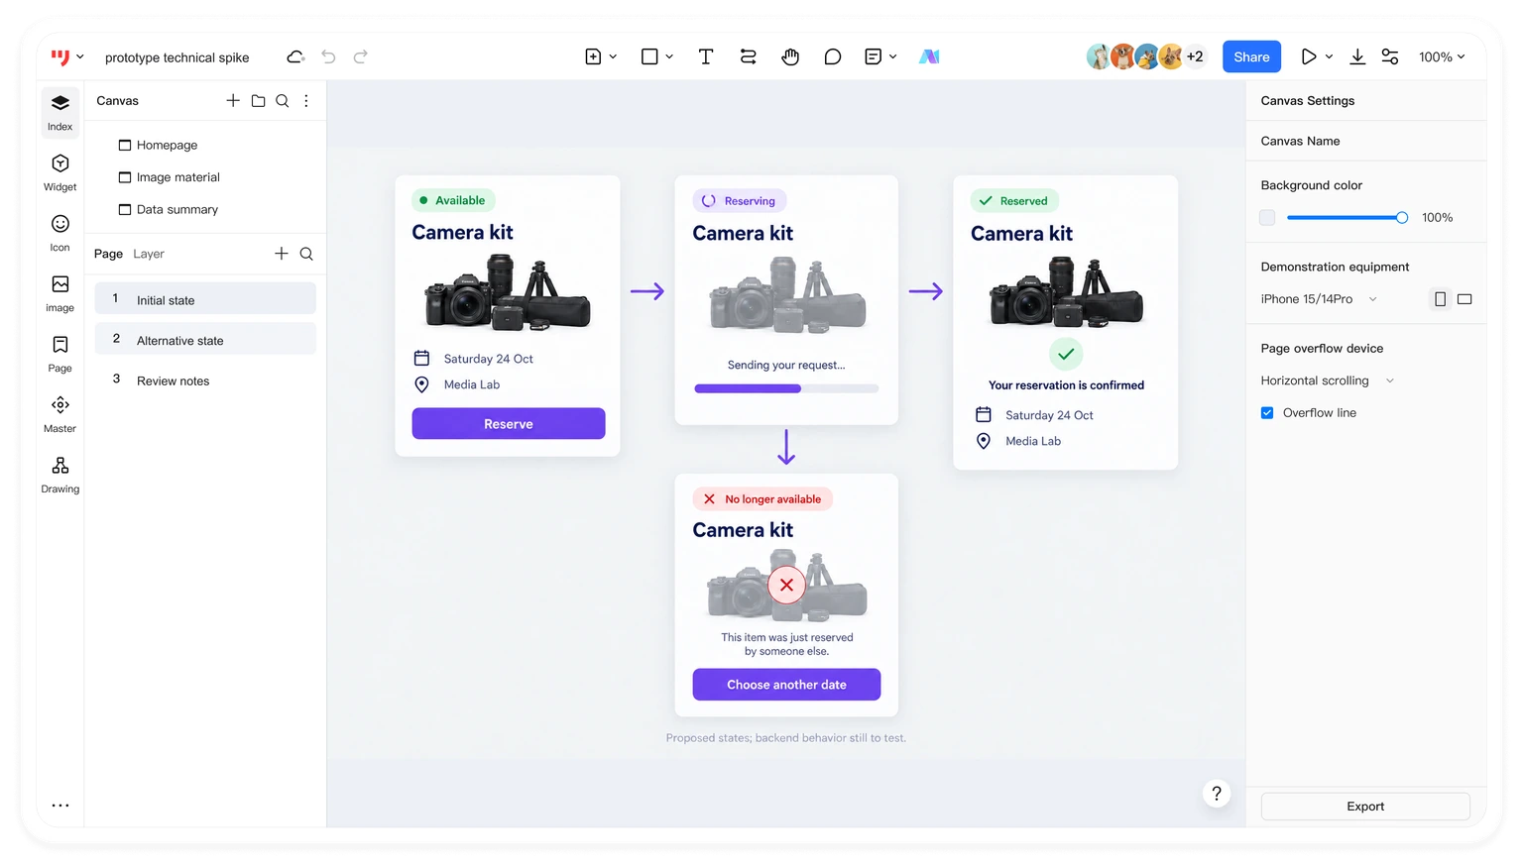Open the Icon library panel
1523x868 pixels.
point(60,233)
